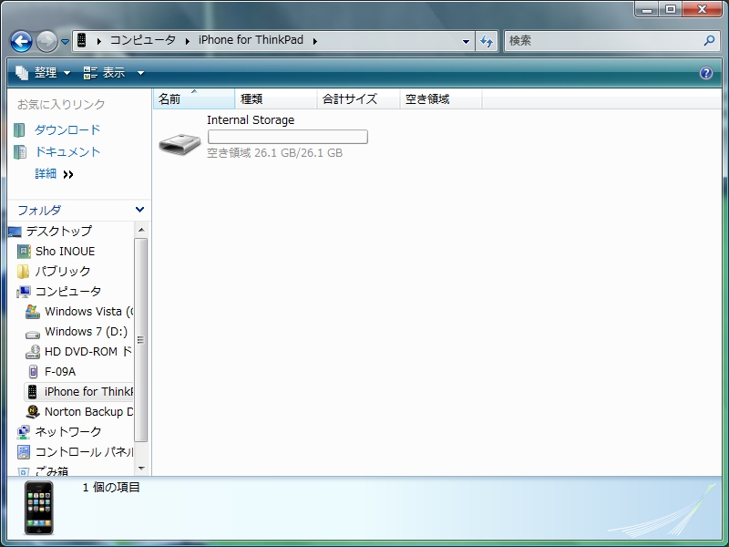Sort by the 合計サイズ column header
This screenshot has height=547, width=729.
358,99
